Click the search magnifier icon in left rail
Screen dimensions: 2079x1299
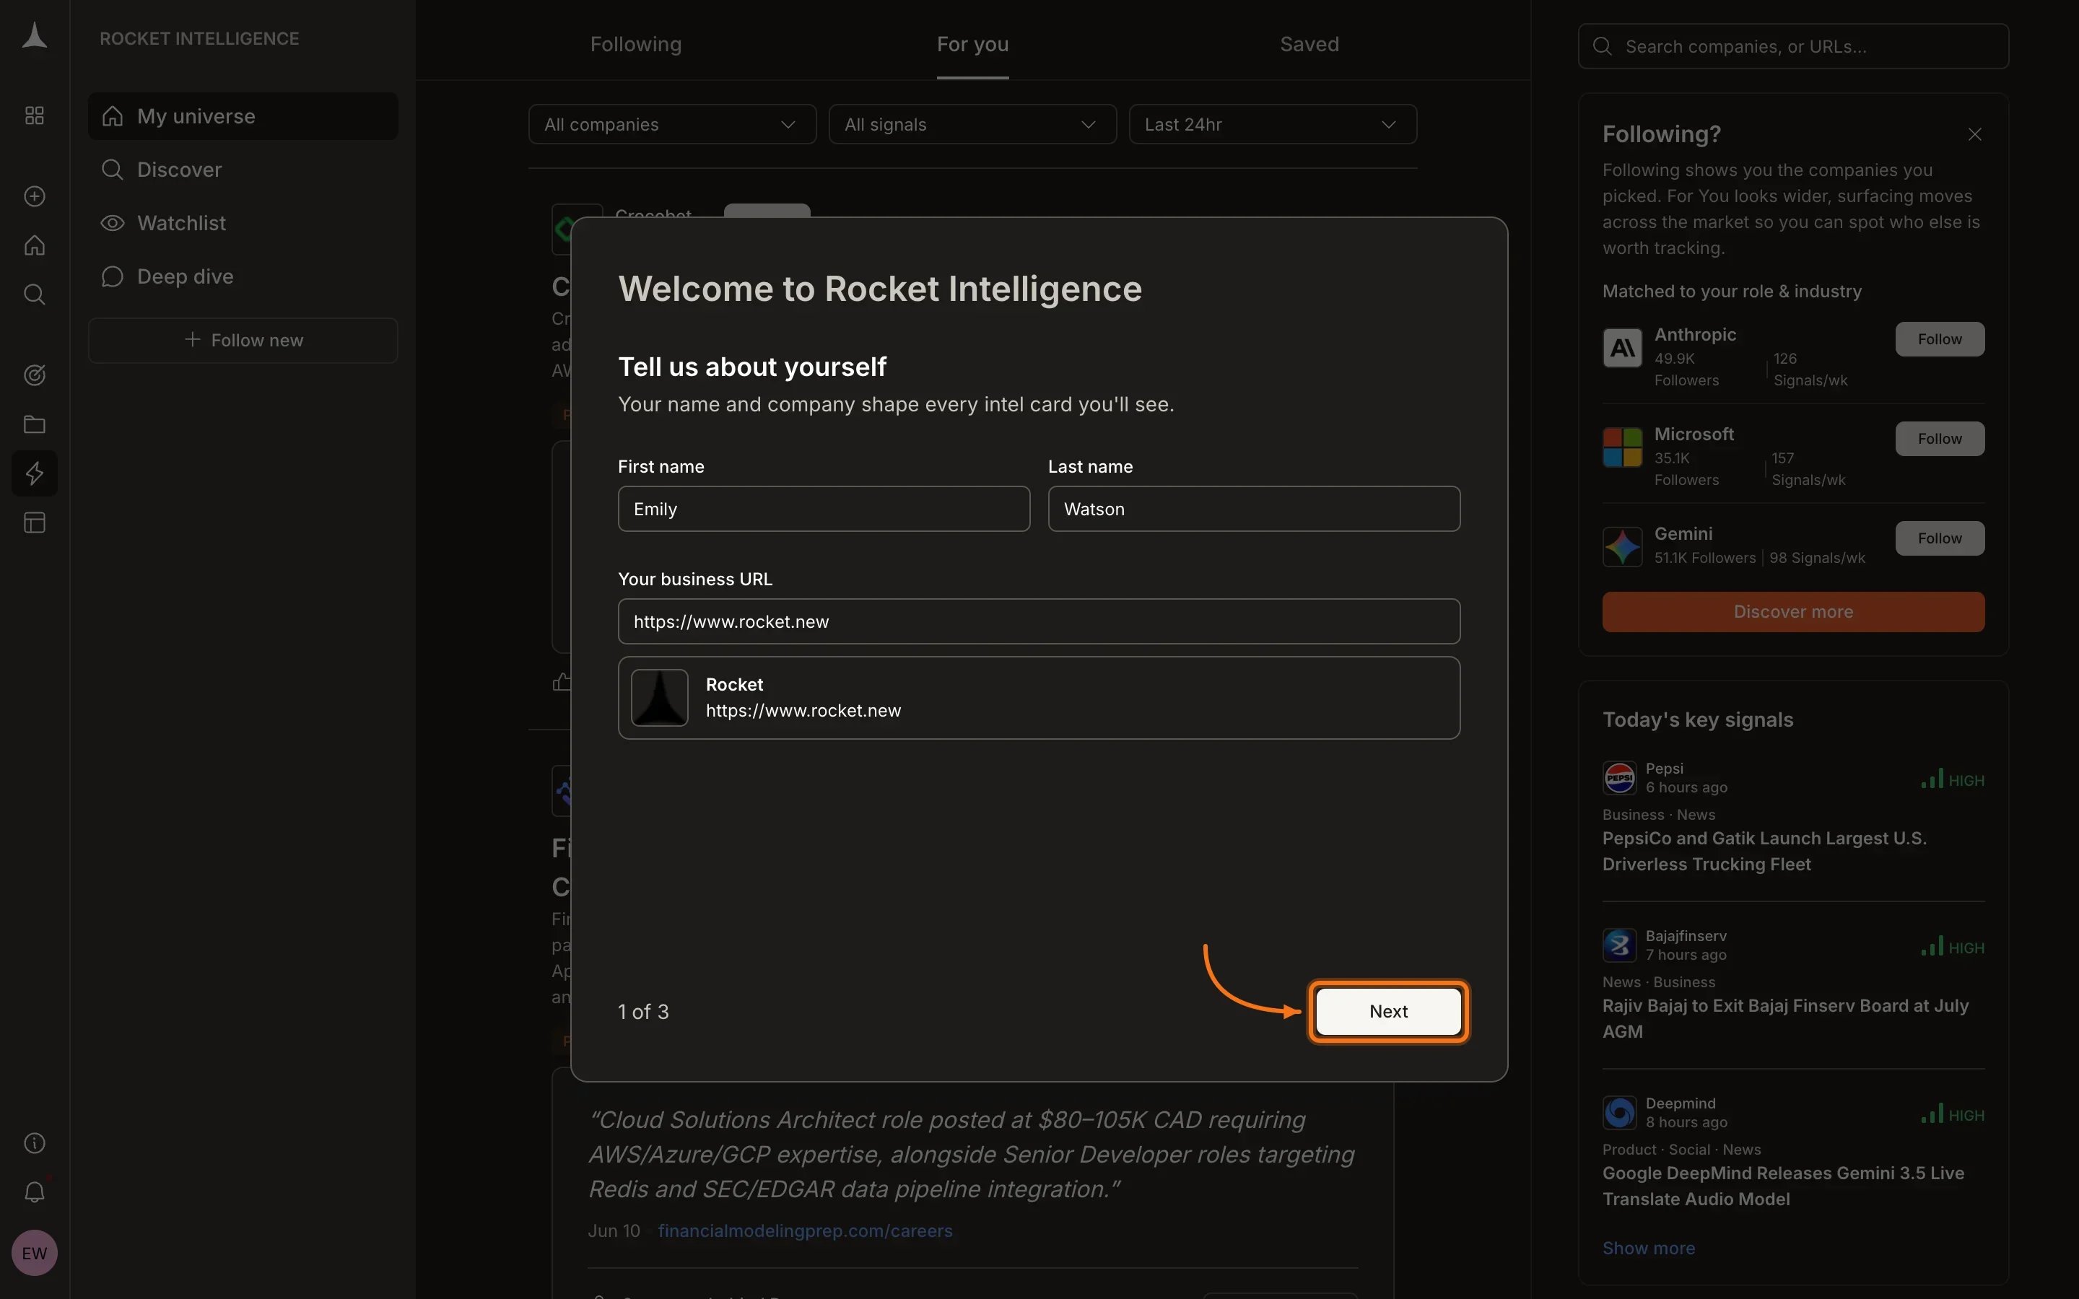tap(35, 294)
